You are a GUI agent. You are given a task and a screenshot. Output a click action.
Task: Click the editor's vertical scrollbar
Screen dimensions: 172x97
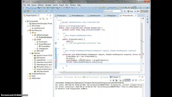click(141, 41)
